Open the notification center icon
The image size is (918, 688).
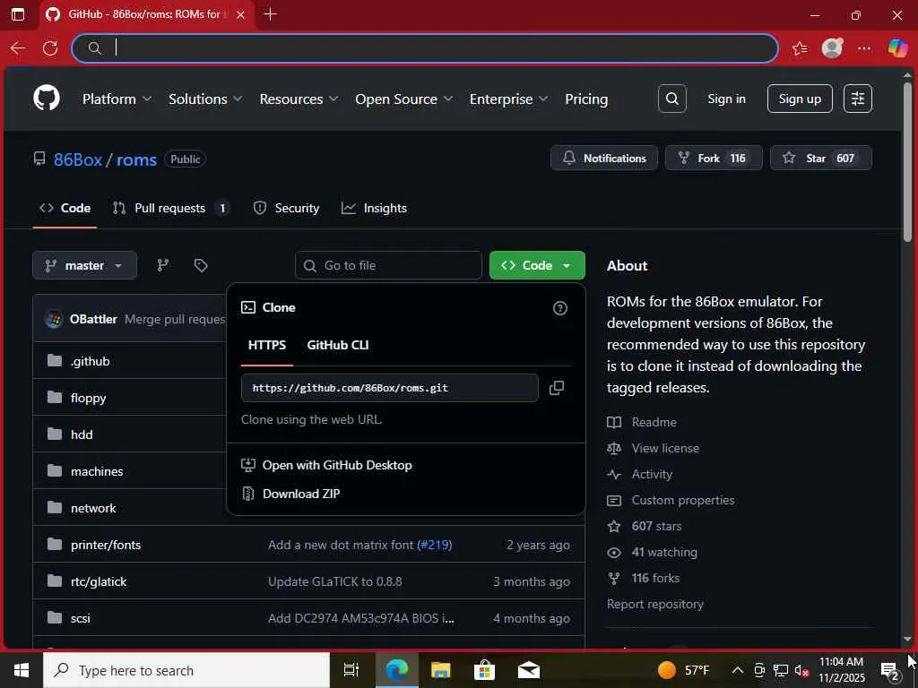click(x=890, y=670)
